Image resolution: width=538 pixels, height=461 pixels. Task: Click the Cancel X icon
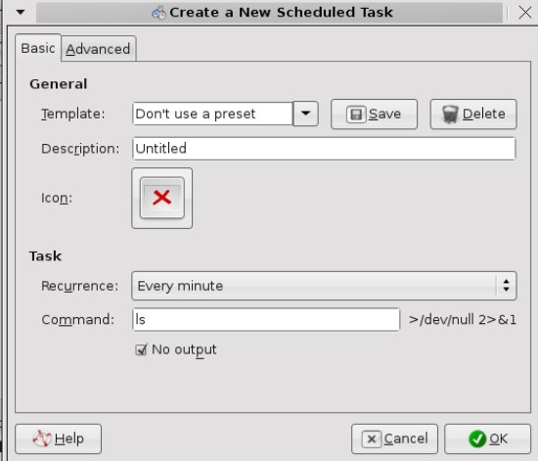click(372, 439)
